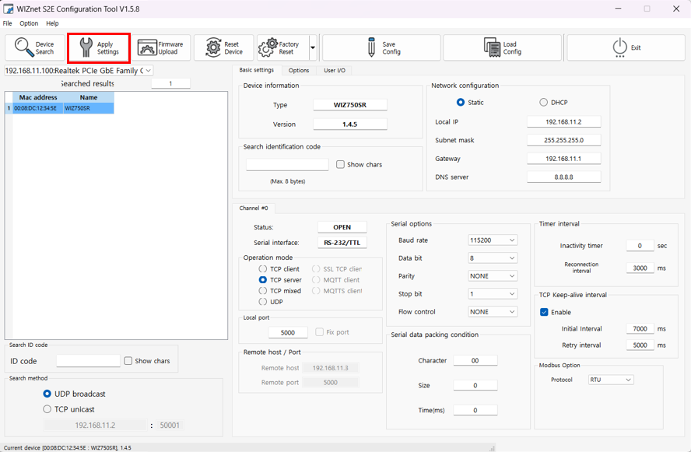This screenshot has width=691, height=452.
Task: Select TCP unicast search method
Action: click(47, 409)
